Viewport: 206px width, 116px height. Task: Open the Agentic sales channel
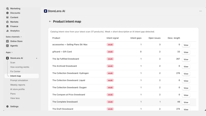click(x=14, y=46)
